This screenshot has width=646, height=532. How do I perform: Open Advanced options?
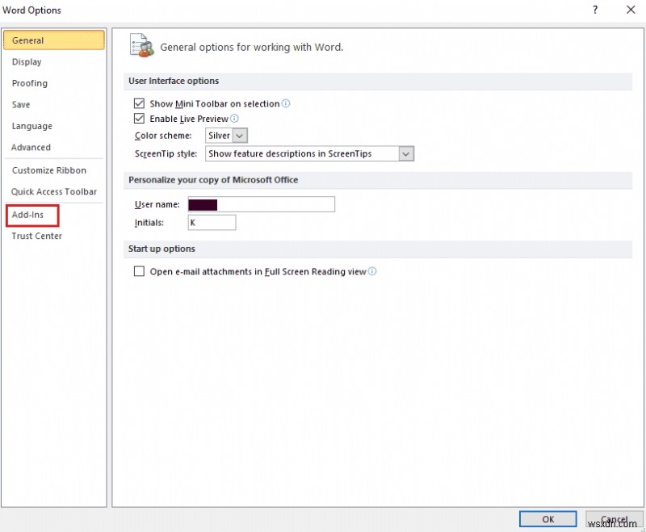coord(31,148)
